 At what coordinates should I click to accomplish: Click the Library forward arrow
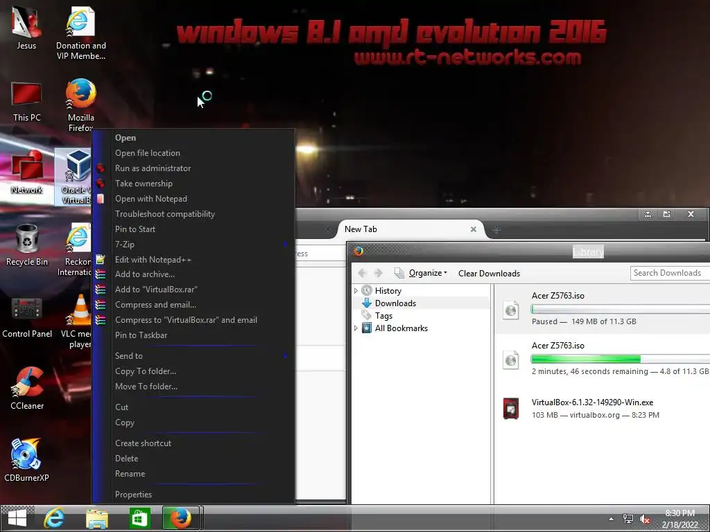[378, 273]
